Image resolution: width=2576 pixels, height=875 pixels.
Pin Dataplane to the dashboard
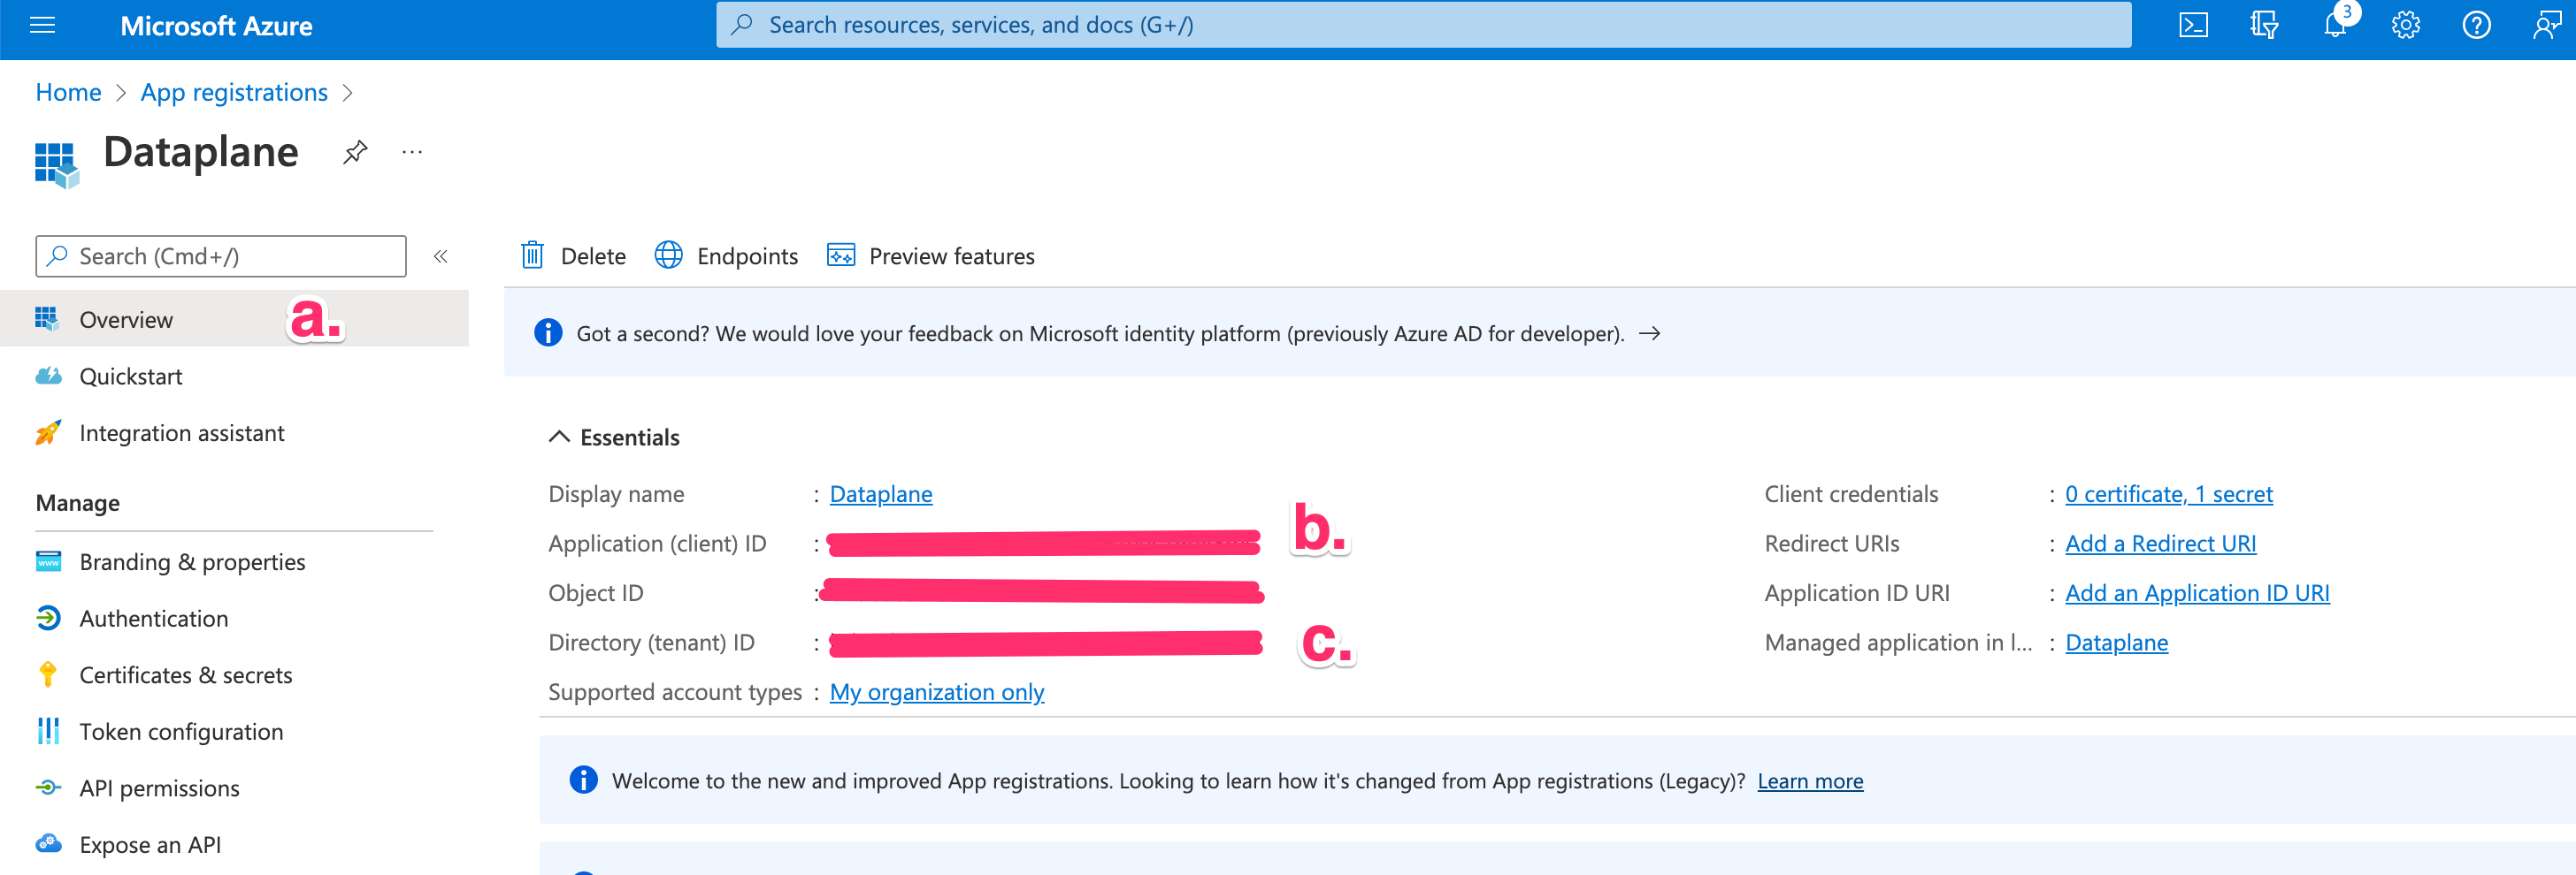coord(355,152)
